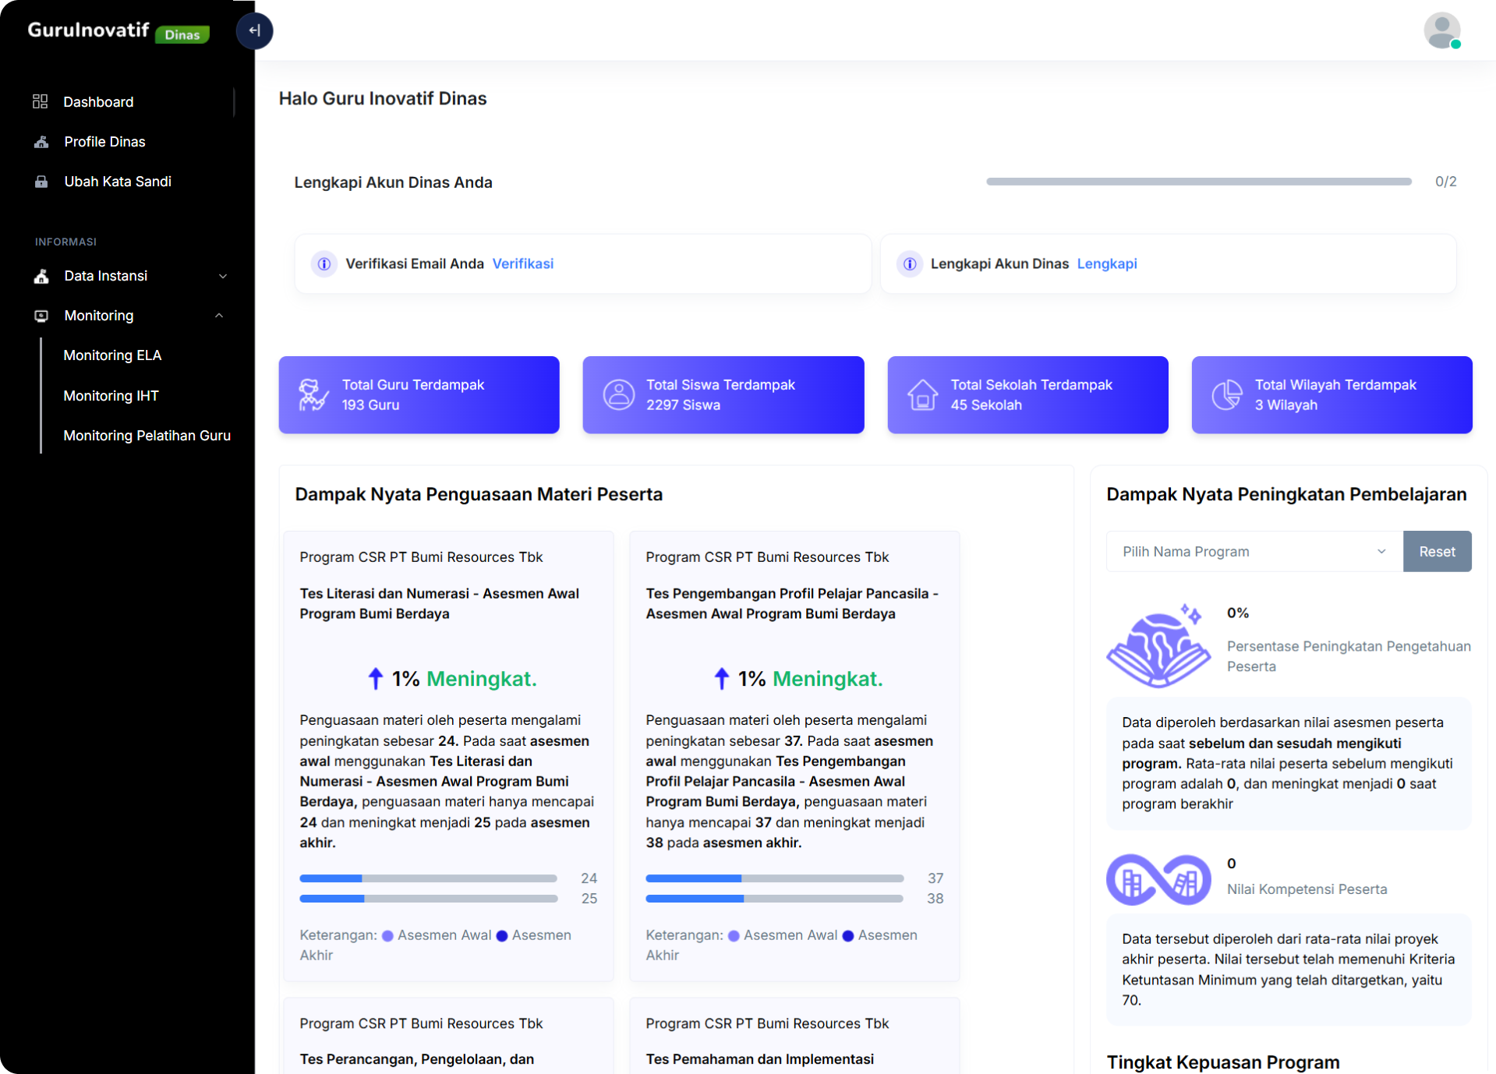Click the info icon beside Verifikasi Email
1496x1074 pixels.
point(324,264)
